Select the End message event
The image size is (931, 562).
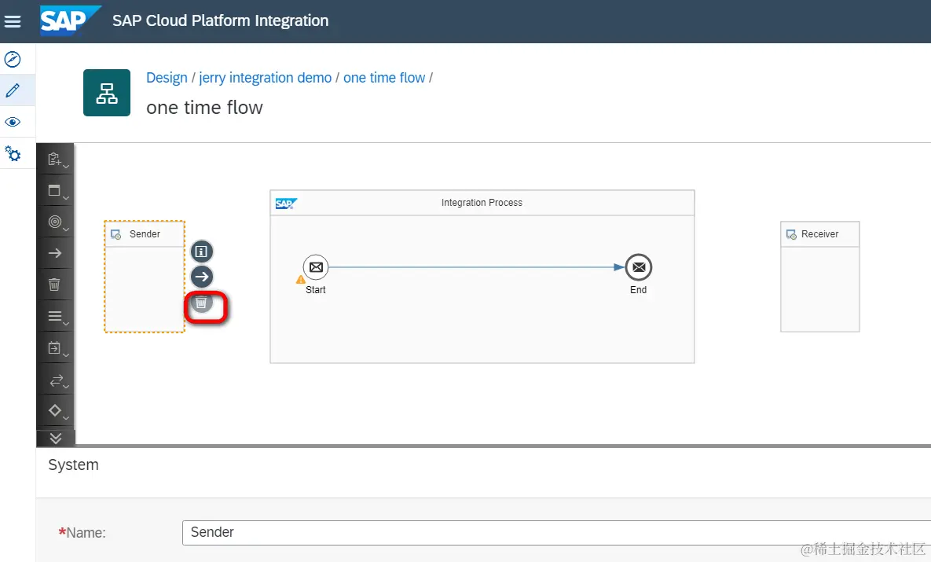pyautogui.click(x=639, y=267)
